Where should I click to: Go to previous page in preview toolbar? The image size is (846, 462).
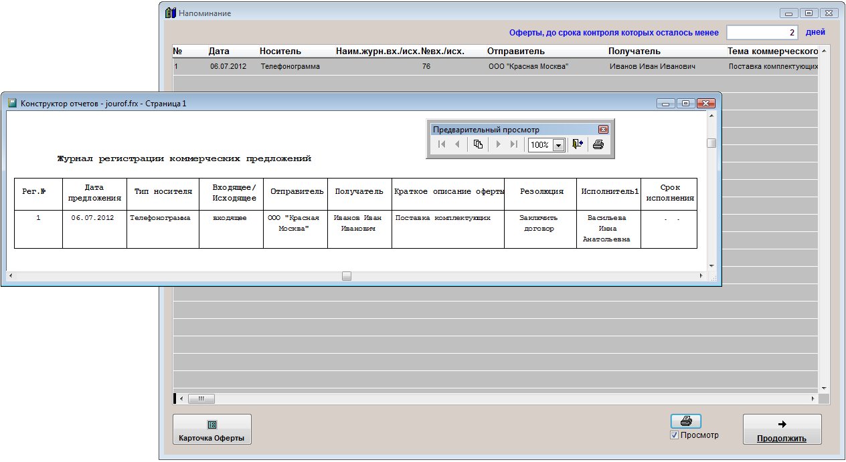(457, 144)
